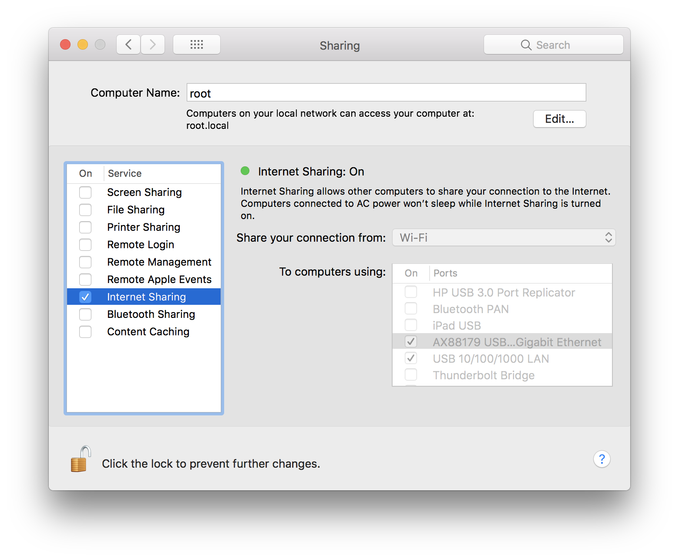
Task: Select the File Sharing service row
Action: pos(144,210)
